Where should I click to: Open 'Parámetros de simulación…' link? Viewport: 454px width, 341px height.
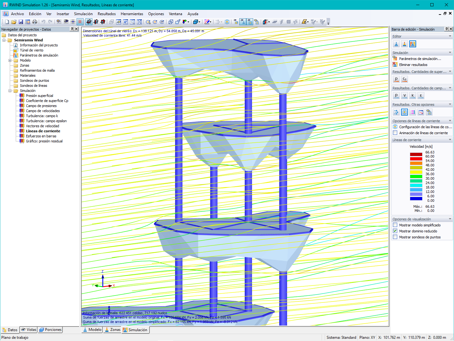(x=420, y=59)
